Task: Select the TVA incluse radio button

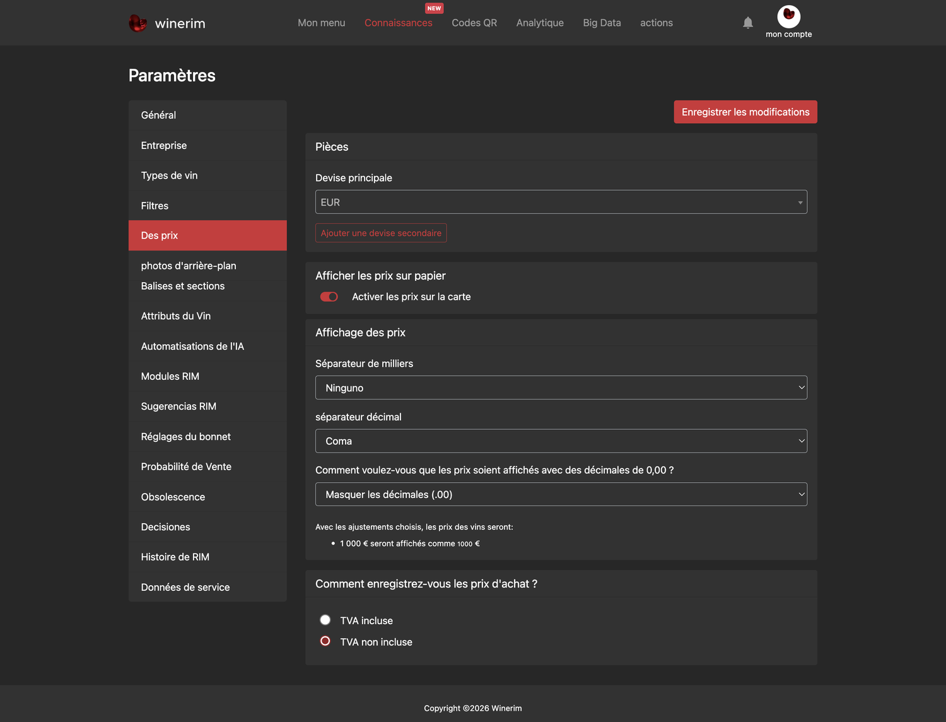Action: pos(325,620)
